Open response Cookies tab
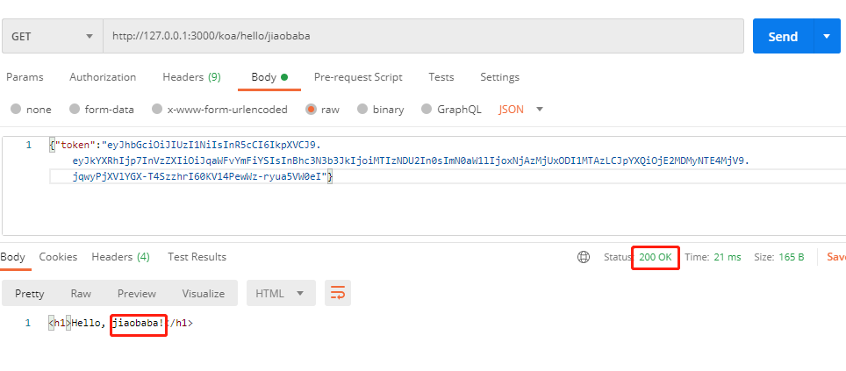This screenshot has height=371, width=846. (58, 257)
